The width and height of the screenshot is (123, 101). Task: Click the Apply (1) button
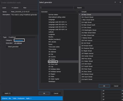(x=8, y=93)
